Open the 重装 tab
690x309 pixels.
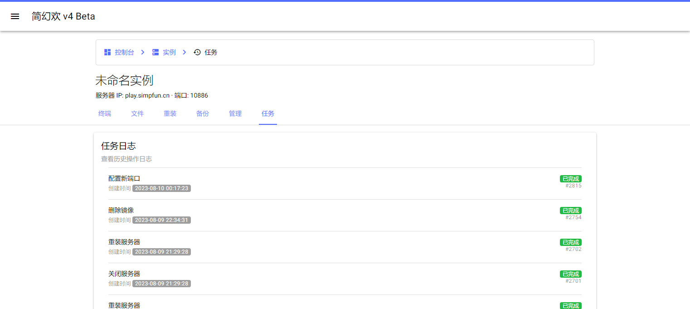coord(170,113)
